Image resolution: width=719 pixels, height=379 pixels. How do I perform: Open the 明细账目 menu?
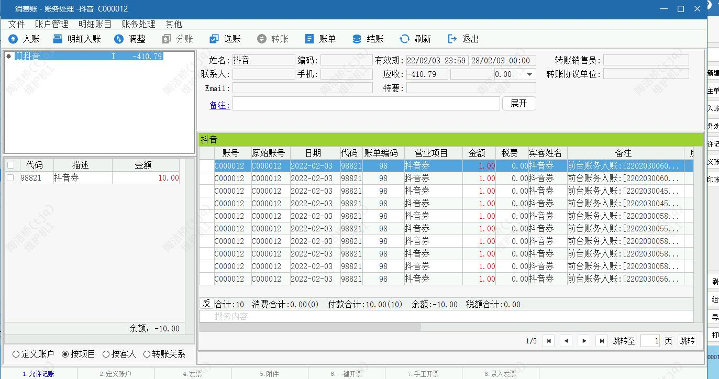pos(95,24)
